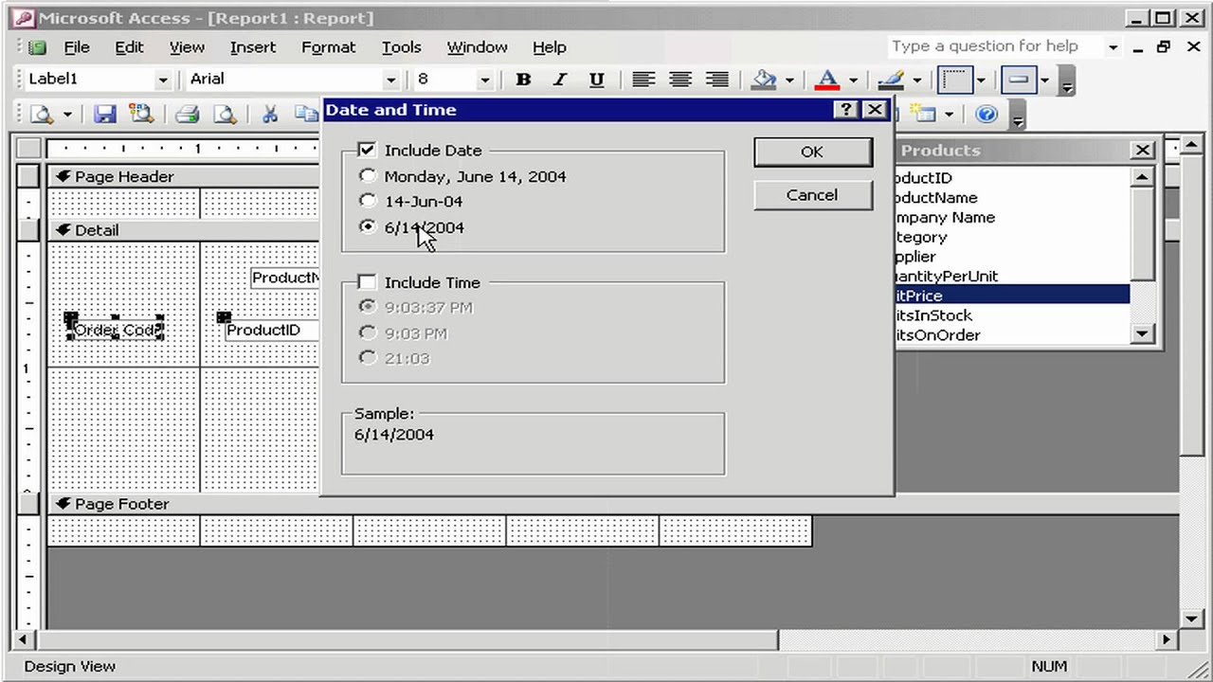Open the Edit menu
This screenshot has width=1213, height=682.
tap(129, 47)
